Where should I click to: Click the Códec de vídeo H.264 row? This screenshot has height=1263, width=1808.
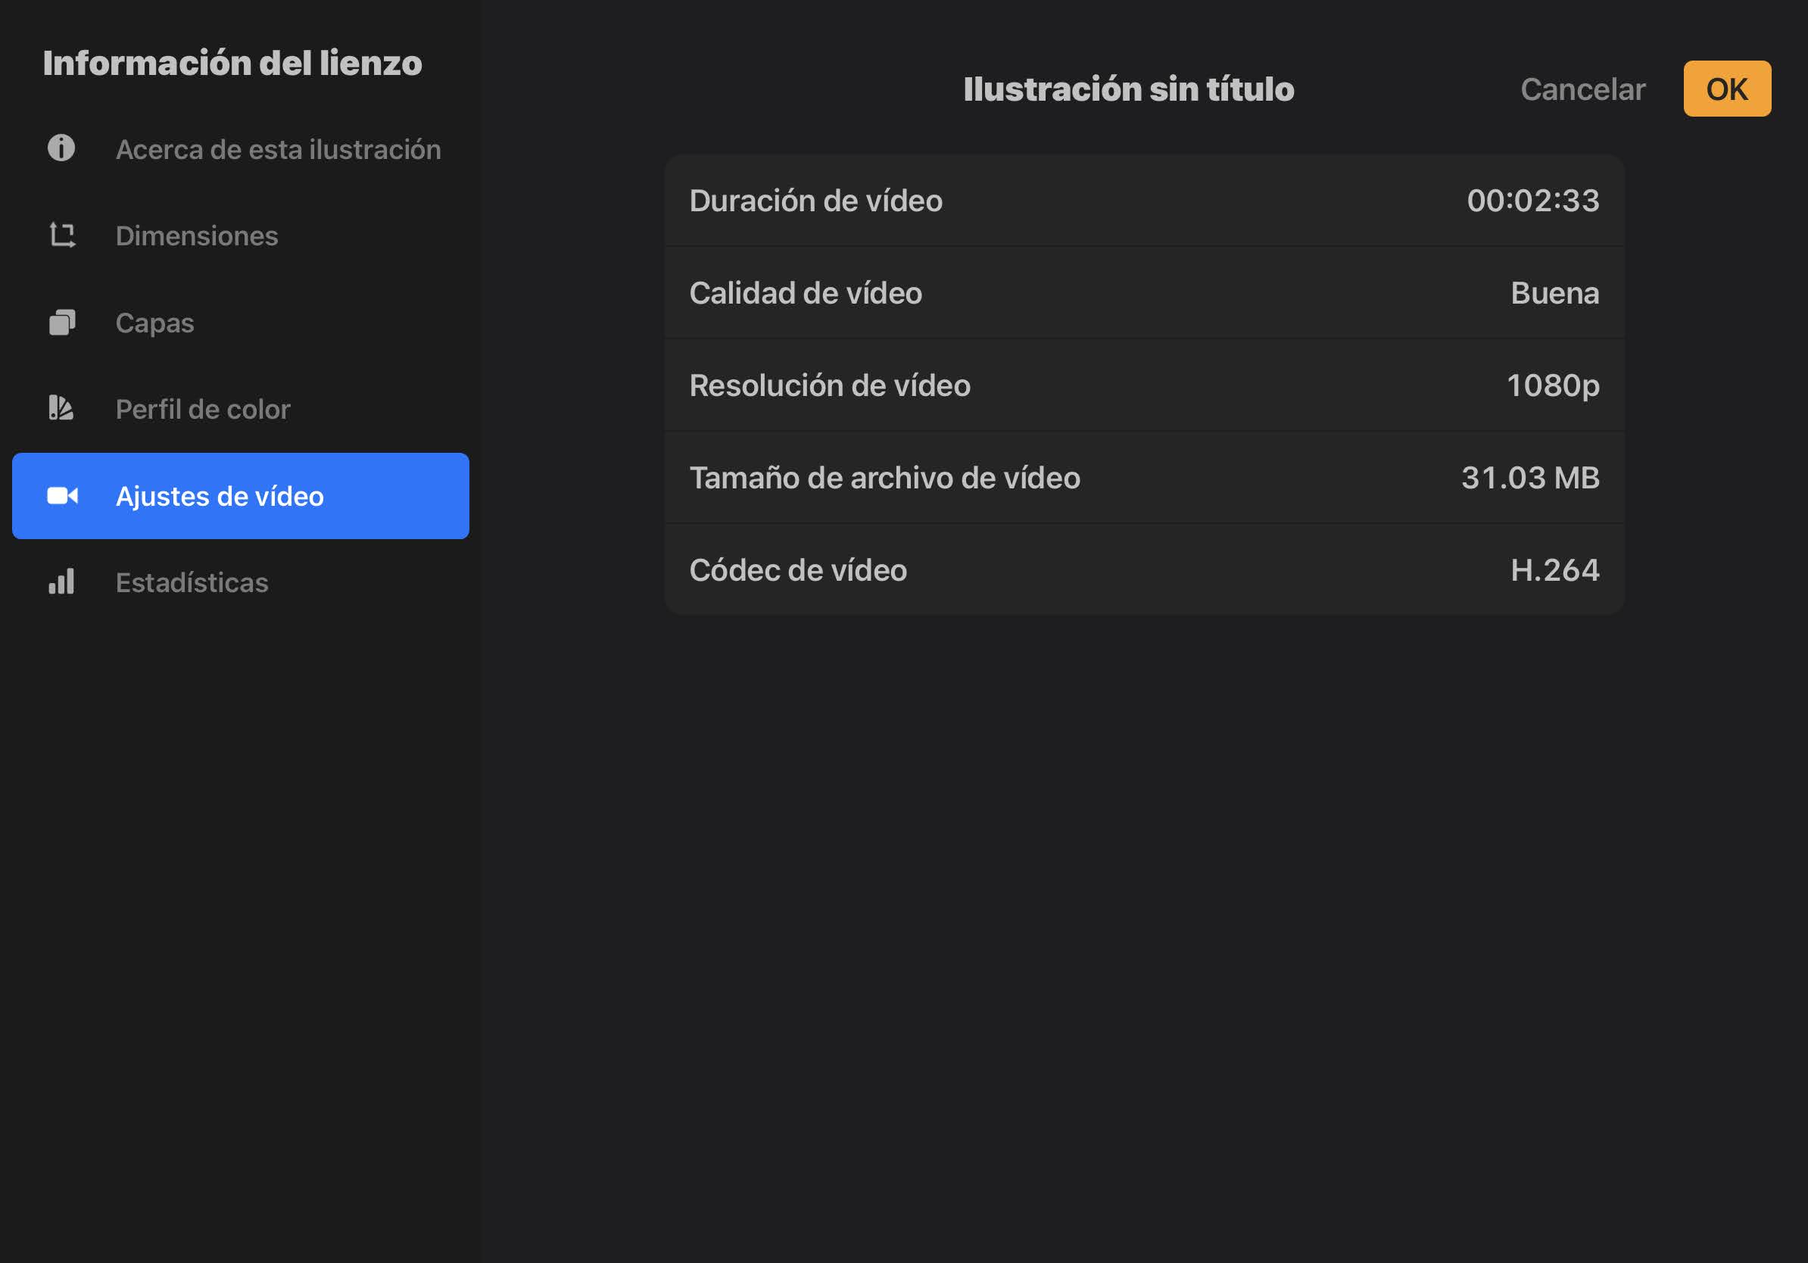pyautogui.click(x=1144, y=569)
